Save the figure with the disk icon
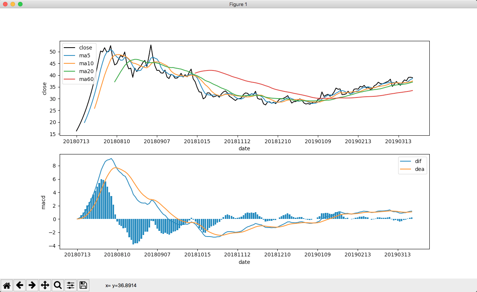The image size is (477, 292). click(x=83, y=285)
